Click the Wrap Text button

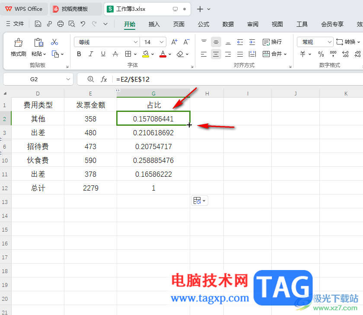272,42
